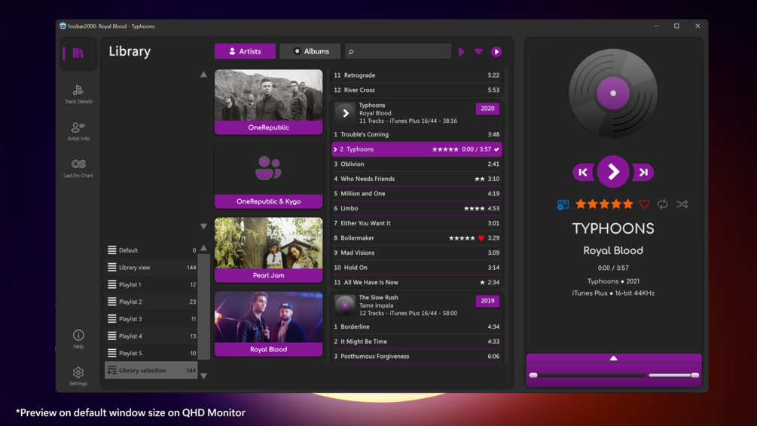Toggle the heart favorite in now playing

tap(644, 204)
